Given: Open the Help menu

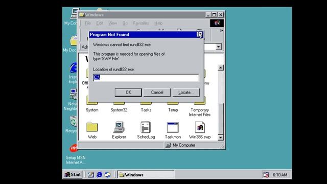Looking at the screenshot, I should [x=158, y=23].
